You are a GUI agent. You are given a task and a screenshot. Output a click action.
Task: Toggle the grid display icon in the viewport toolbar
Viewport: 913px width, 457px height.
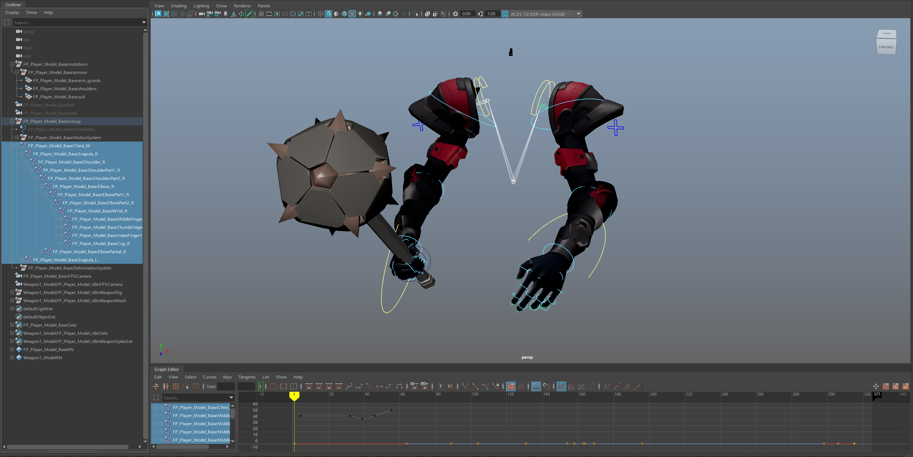[x=262, y=14]
